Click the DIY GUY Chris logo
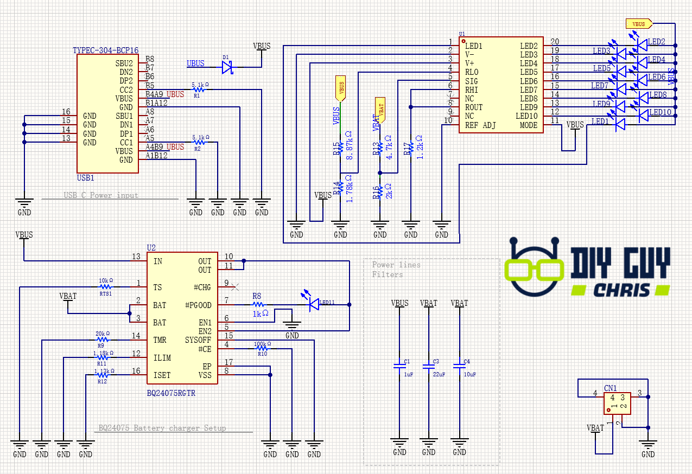Image resolution: width=692 pixels, height=474 pixels. point(588,268)
